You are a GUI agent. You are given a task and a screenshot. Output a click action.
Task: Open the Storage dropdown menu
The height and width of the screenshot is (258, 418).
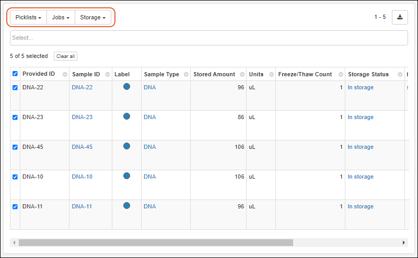coord(92,18)
